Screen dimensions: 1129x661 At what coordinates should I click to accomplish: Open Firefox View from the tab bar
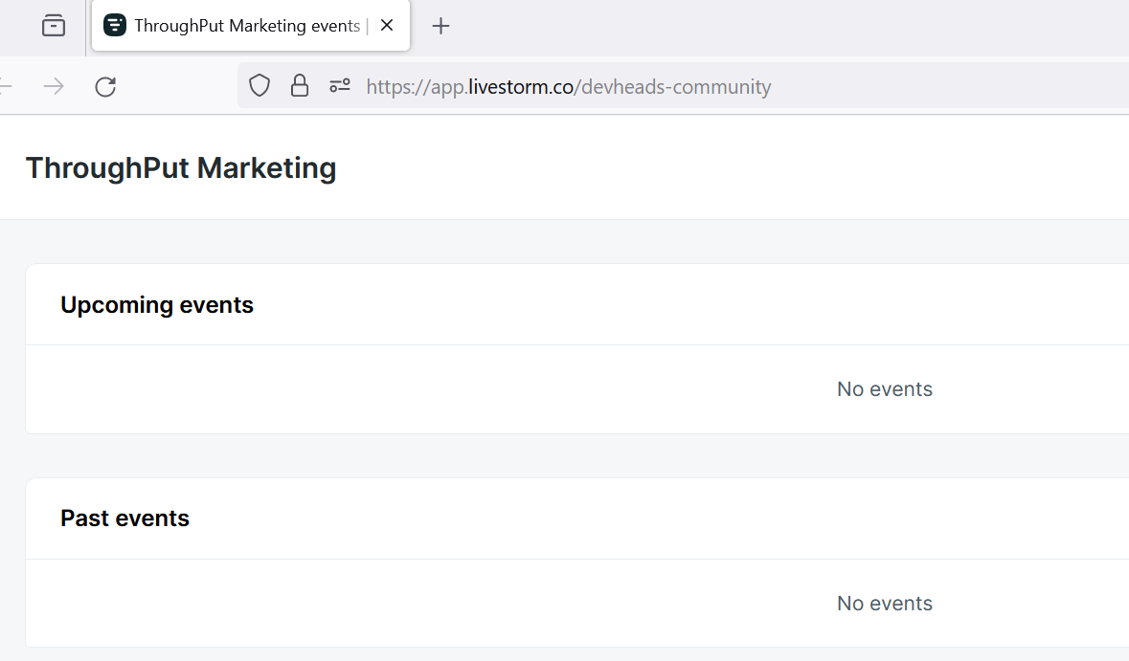coord(54,26)
